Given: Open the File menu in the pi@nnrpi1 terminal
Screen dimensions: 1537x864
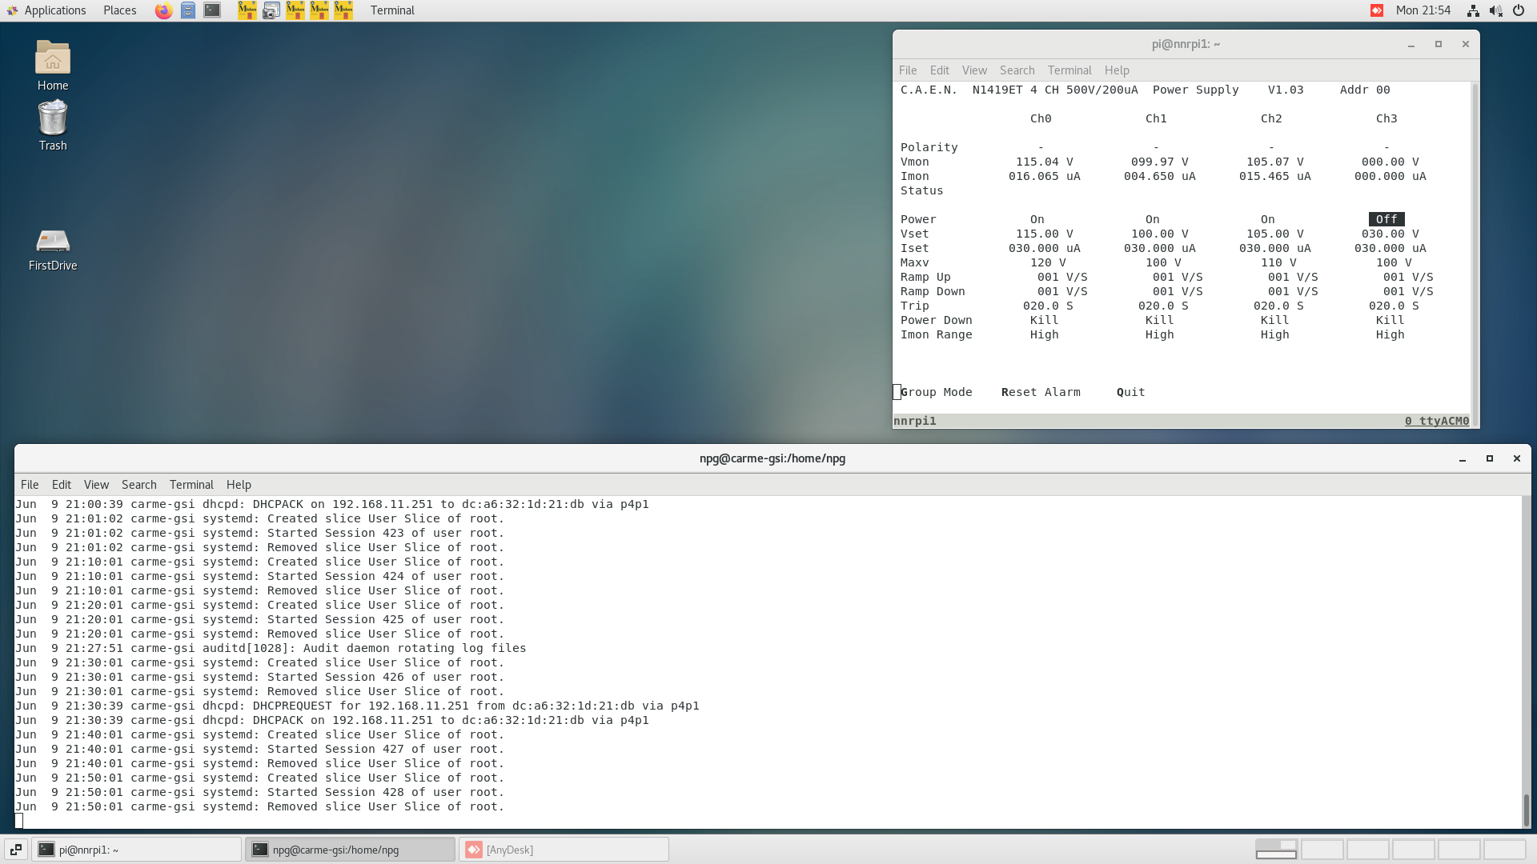Looking at the screenshot, I should tap(908, 70).
